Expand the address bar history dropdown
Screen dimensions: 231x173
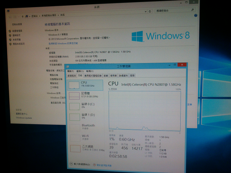click(146, 12)
